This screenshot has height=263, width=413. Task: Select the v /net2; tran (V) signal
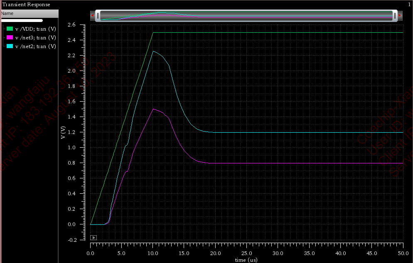[35, 46]
